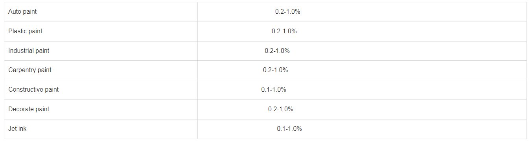
Task: Select the Carpentry paint percentage value
Action: click(x=276, y=70)
